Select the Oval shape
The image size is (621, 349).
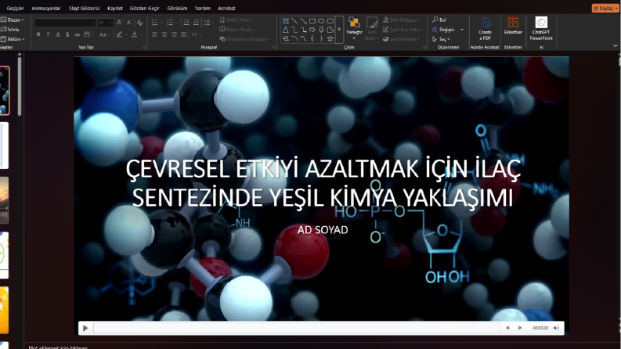[x=321, y=20]
